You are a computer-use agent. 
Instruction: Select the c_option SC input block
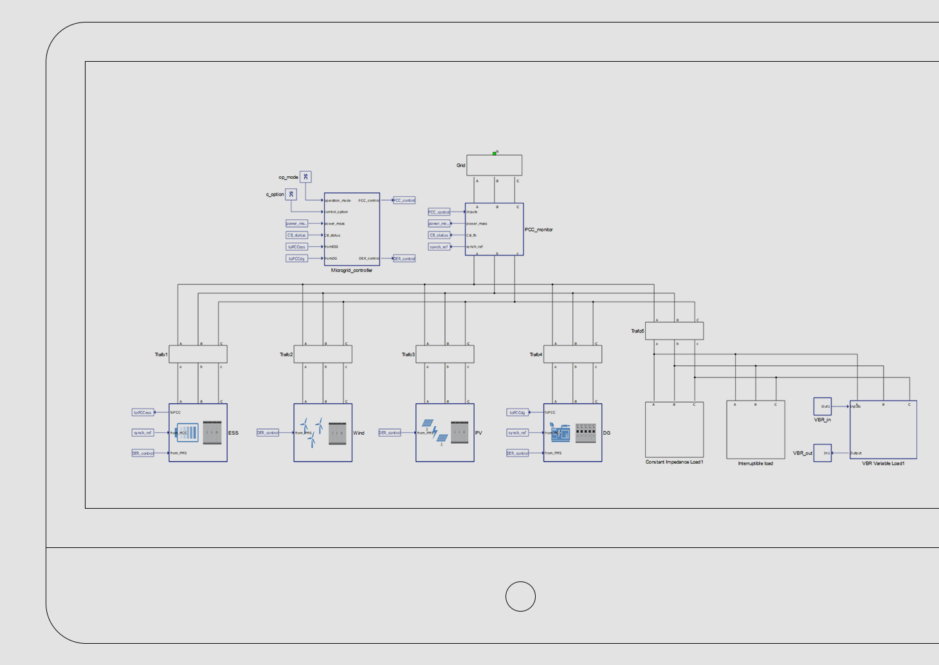pos(291,194)
